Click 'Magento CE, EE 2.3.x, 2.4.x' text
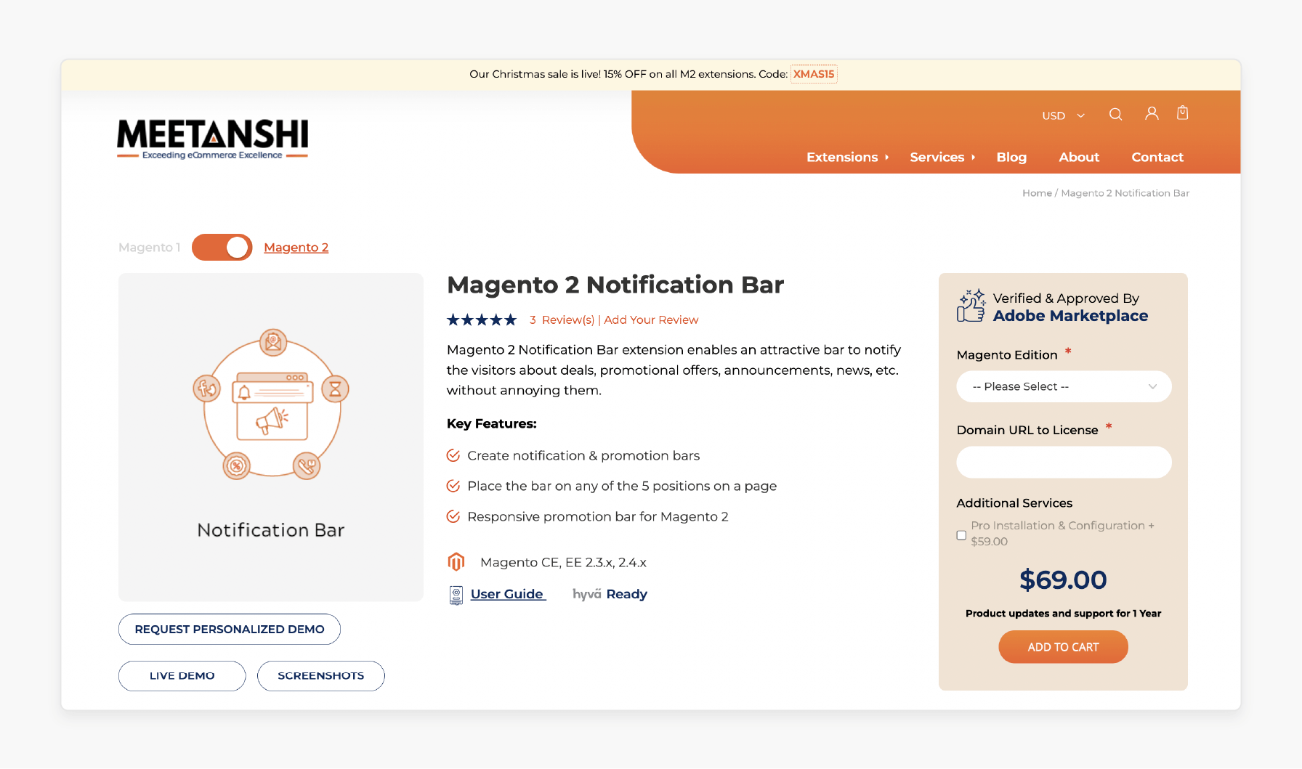The width and height of the screenshot is (1302, 769). (x=563, y=562)
